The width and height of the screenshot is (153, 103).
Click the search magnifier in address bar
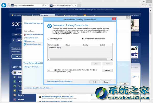pos(43,5)
